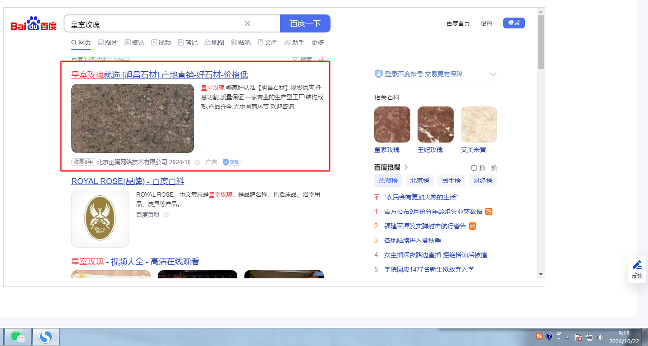
Task: Open the 皇家玫瑰 stone thumbnail
Action: point(392,125)
